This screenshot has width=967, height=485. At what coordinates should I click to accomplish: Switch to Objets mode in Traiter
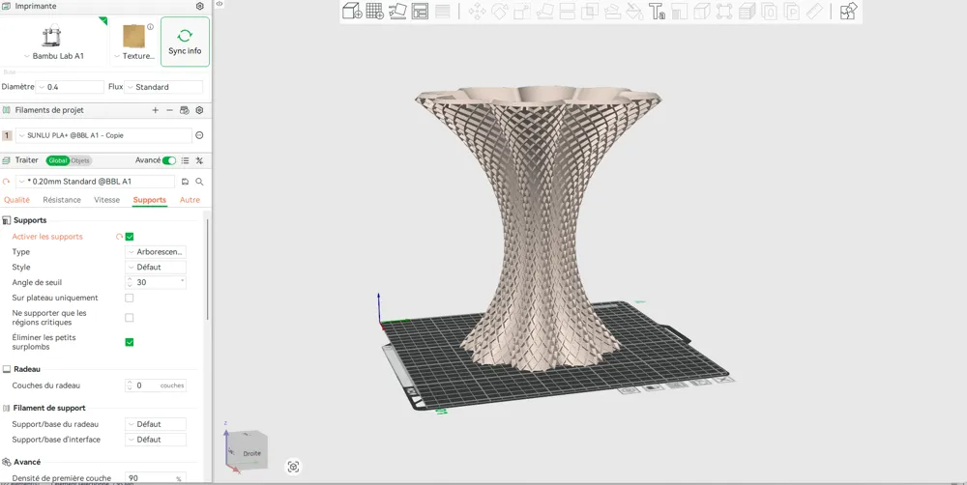pos(80,160)
